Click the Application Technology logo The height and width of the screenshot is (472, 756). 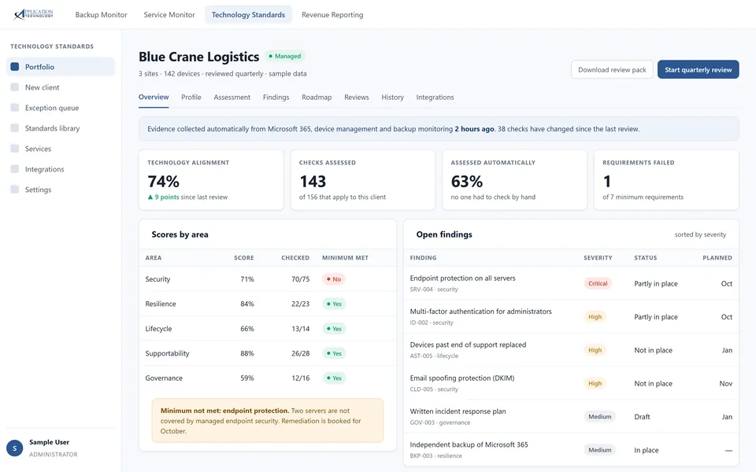click(34, 14)
